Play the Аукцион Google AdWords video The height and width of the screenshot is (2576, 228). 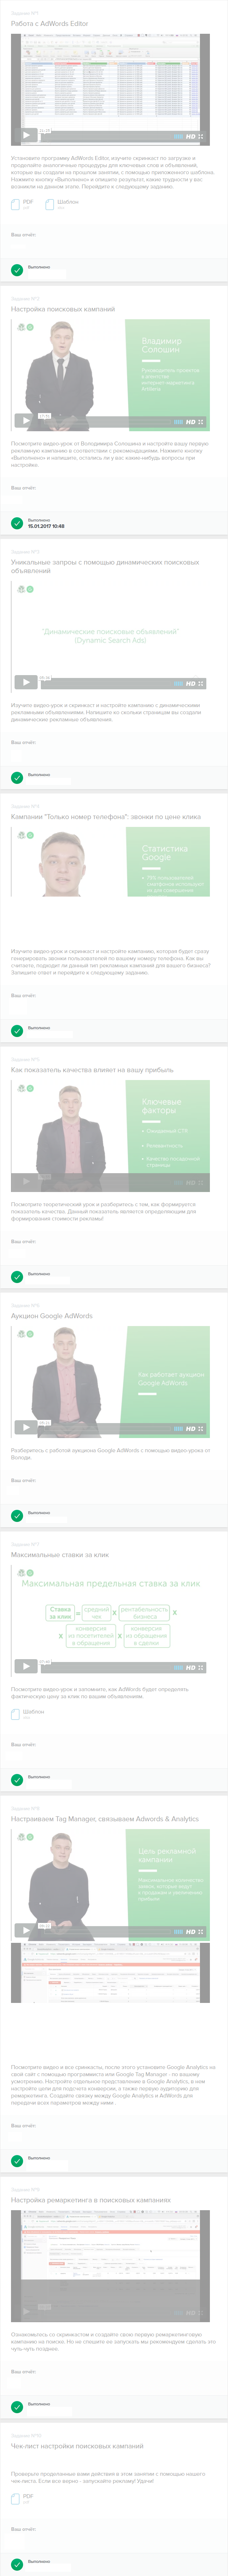[26, 1428]
